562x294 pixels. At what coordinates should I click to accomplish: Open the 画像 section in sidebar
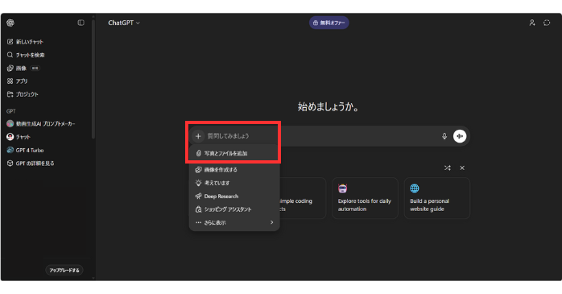coord(23,68)
